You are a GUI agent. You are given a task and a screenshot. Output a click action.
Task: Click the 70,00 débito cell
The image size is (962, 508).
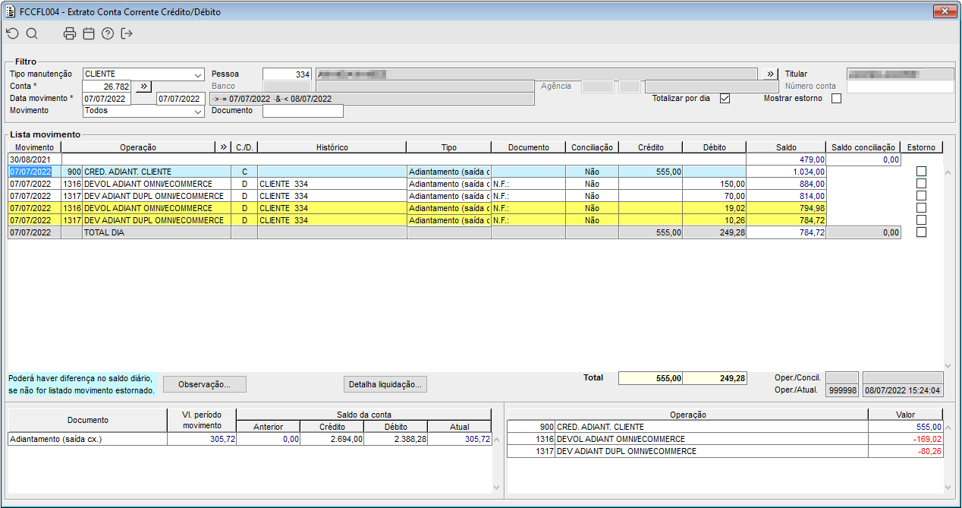pyautogui.click(x=714, y=196)
